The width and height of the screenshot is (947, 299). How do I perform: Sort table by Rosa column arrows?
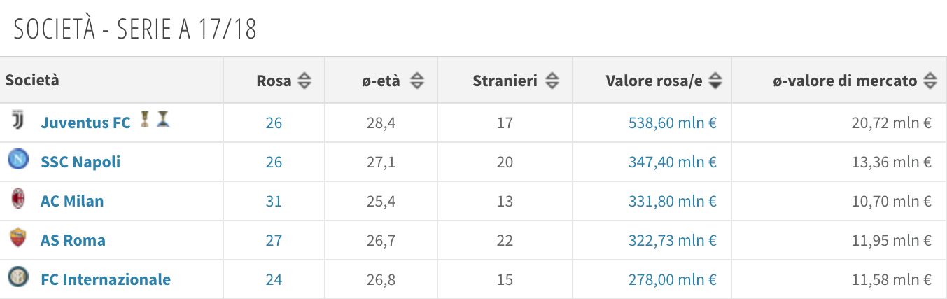(304, 81)
